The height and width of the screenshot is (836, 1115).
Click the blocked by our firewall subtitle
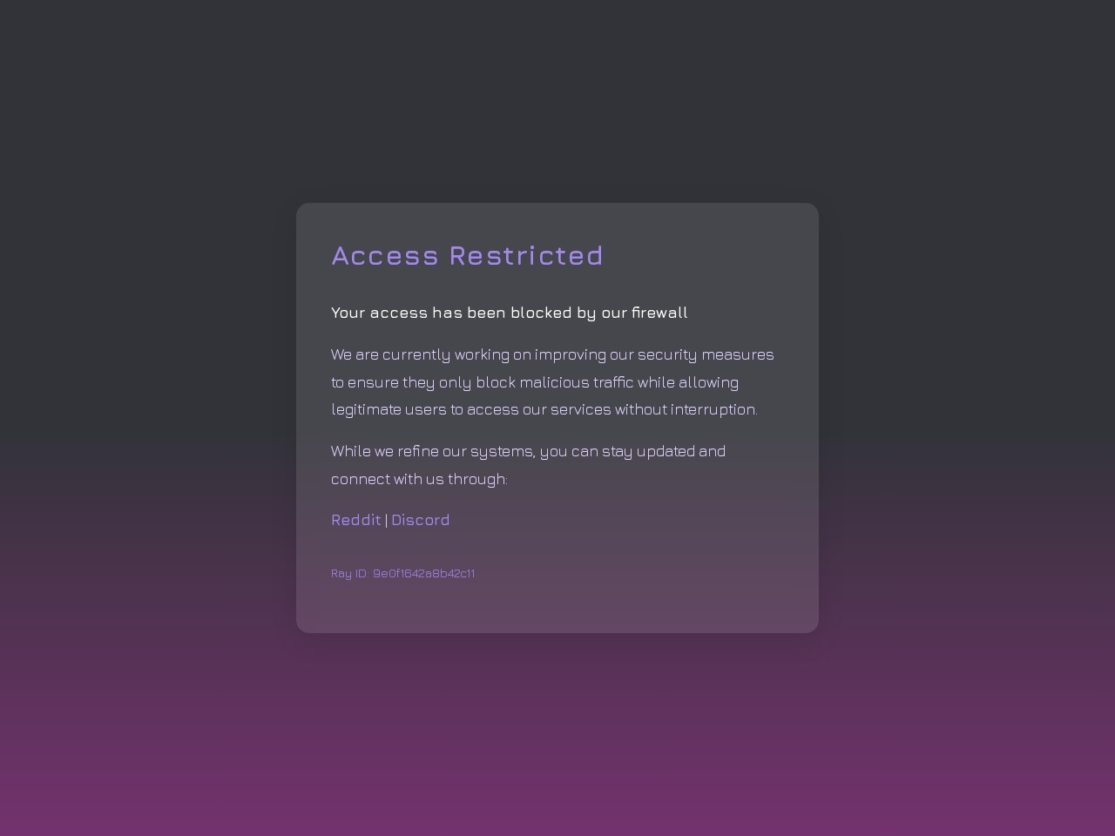pos(509,313)
